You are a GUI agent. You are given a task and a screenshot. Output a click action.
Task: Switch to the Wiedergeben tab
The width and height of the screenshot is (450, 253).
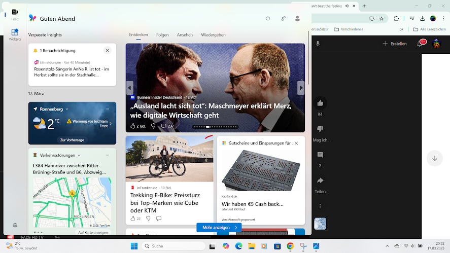[x=213, y=34]
